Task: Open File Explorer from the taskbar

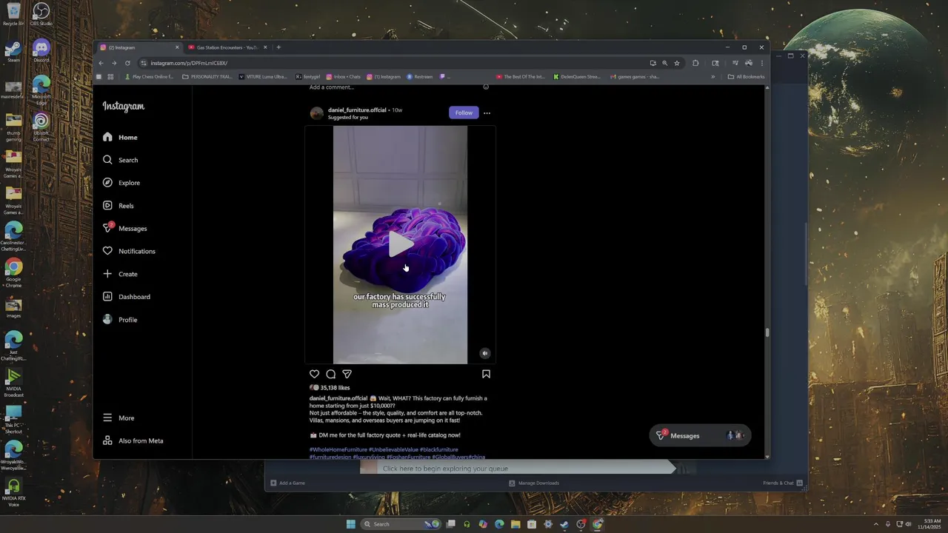Action: pyautogui.click(x=515, y=524)
